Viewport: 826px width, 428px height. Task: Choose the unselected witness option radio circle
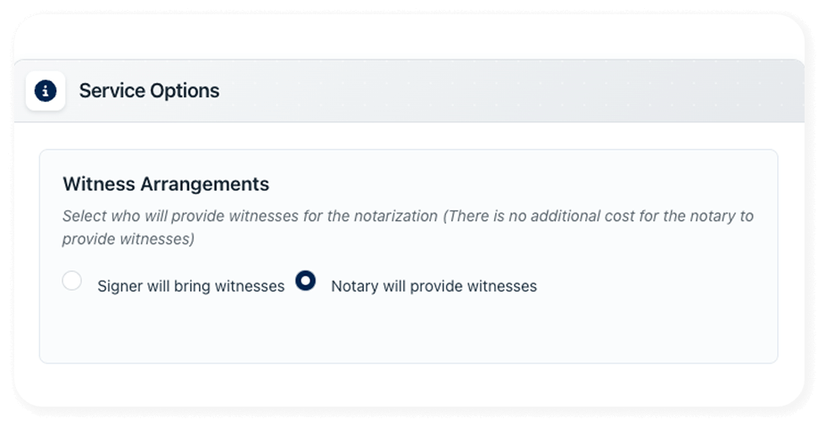(71, 281)
